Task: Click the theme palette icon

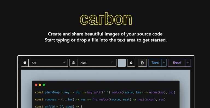Action: click(25, 63)
